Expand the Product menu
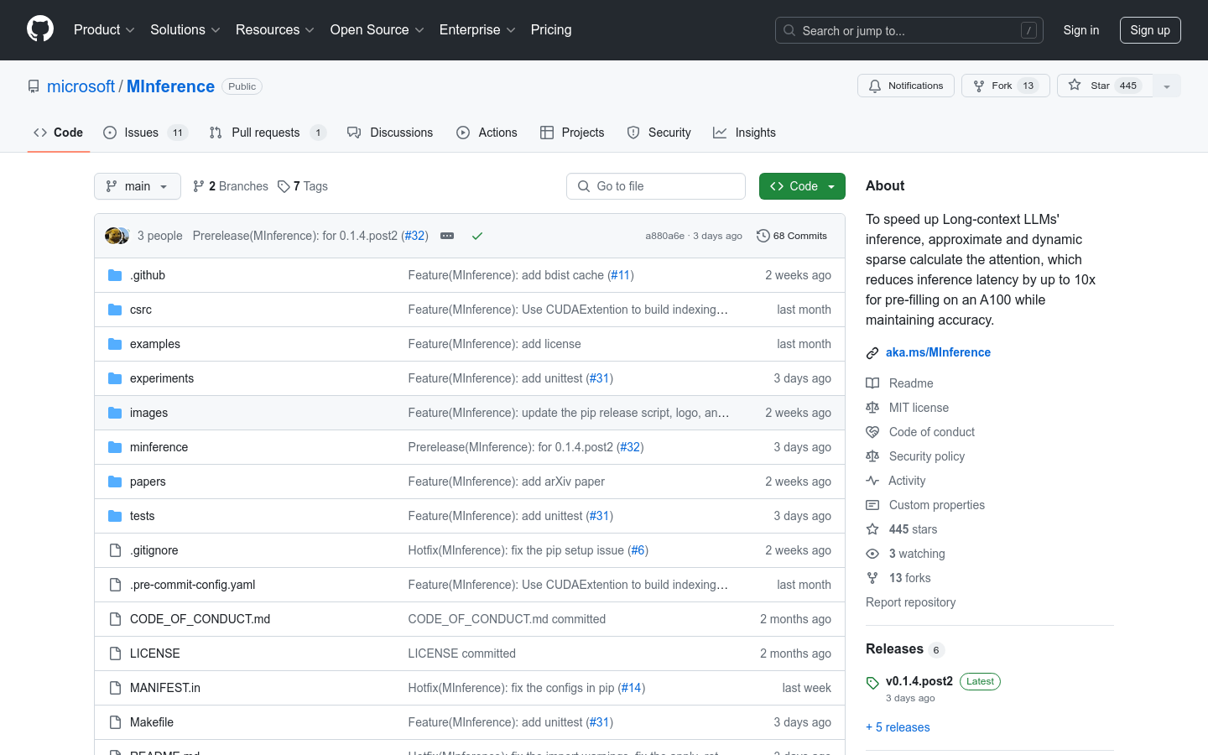1208x755 pixels. (x=104, y=29)
